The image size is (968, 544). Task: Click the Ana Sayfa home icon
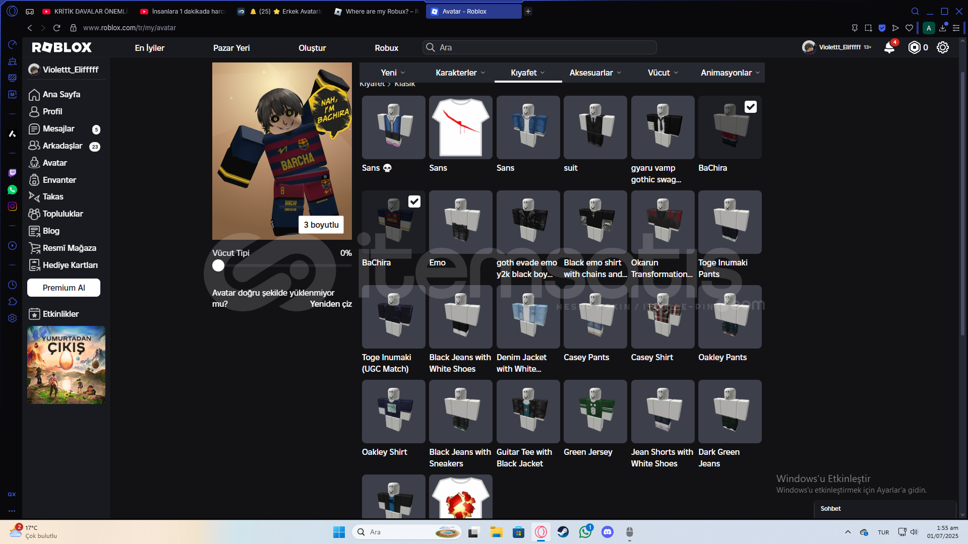click(x=34, y=95)
